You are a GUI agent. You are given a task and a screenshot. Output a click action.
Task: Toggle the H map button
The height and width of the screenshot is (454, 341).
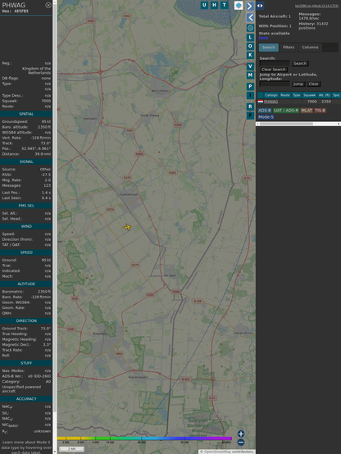tap(214, 5)
